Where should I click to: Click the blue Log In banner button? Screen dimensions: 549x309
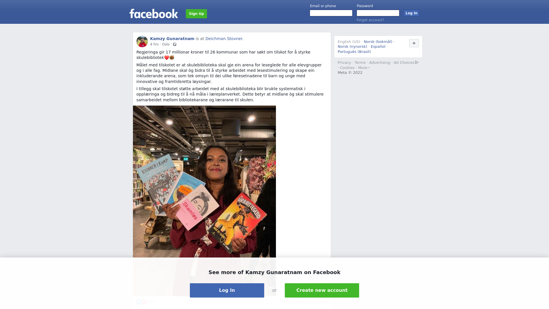[227, 290]
